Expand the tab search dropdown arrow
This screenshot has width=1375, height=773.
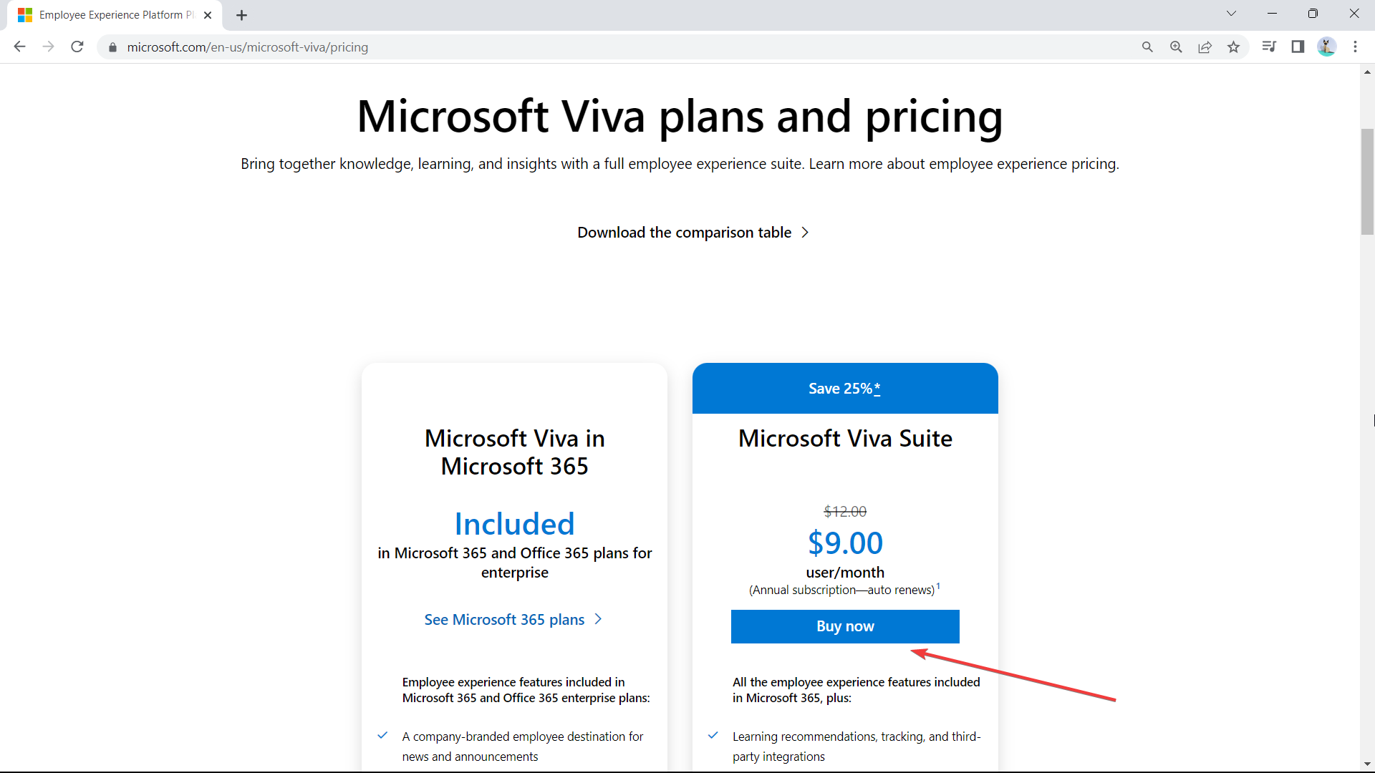click(x=1231, y=14)
